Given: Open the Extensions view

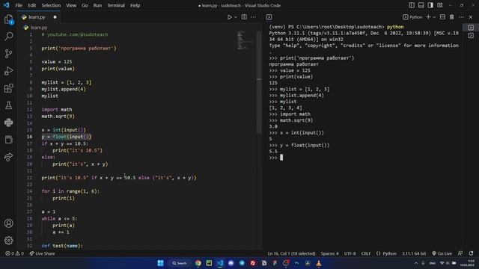Looking at the screenshot, I should pyautogui.click(x=8, y=88).
